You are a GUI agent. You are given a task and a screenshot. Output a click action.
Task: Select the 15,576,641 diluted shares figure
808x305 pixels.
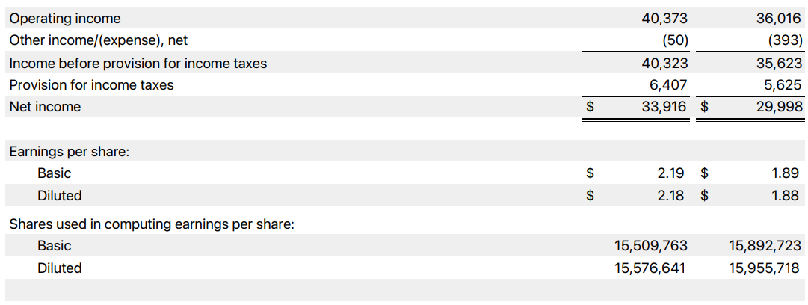650,268
